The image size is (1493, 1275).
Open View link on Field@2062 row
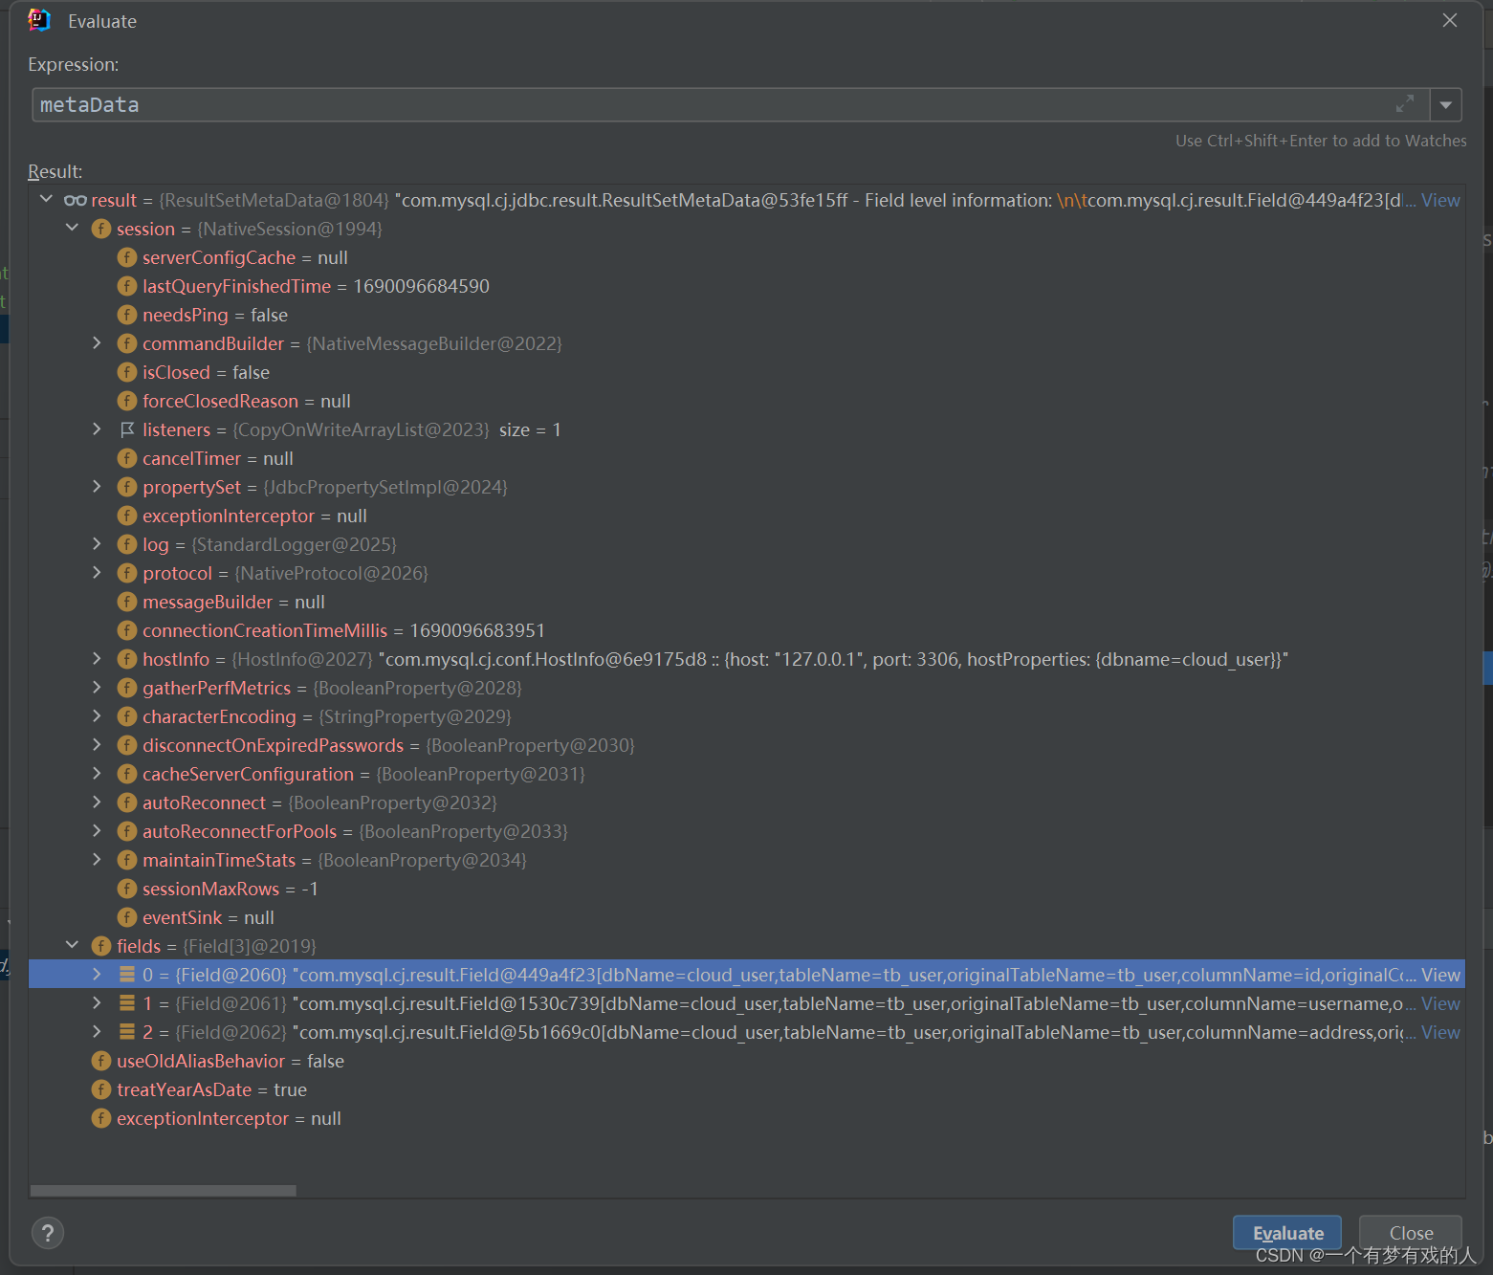pos(1440,1032)
